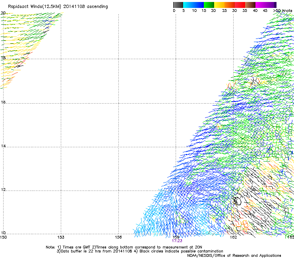294x258 pixels.
Task: Click the longitude label 150
Action: 3,237
